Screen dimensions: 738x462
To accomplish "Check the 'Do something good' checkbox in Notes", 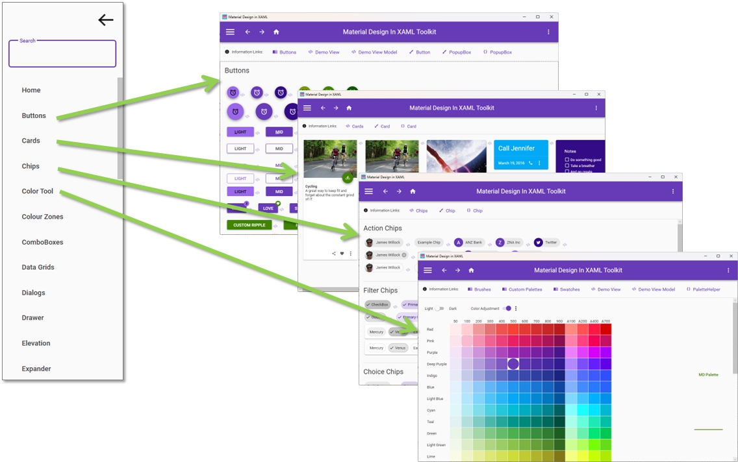I will 567,160.
